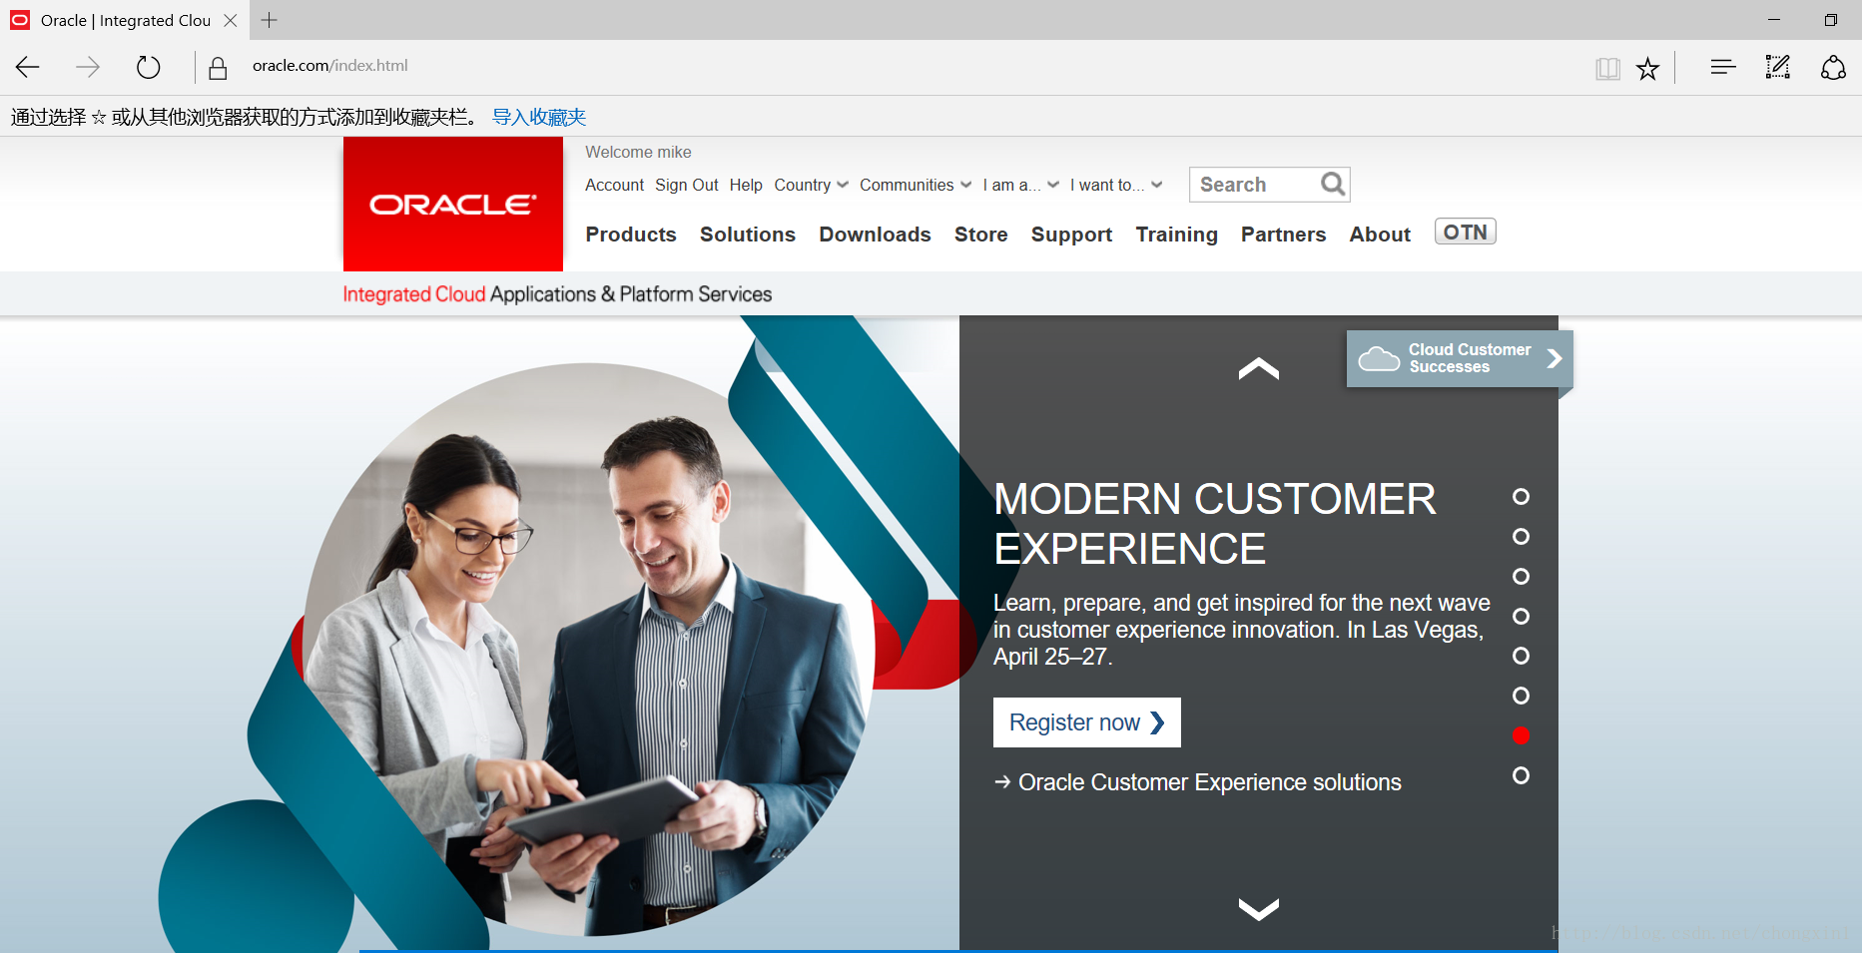Click the Oracle red logo

coord(453,204)
